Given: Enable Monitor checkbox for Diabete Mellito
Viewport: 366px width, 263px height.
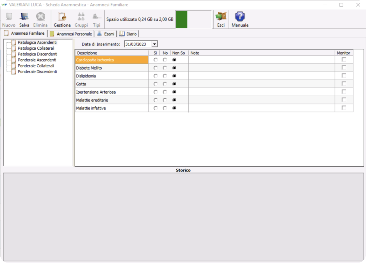Looking at the screenshot, I should pos(344,68).
